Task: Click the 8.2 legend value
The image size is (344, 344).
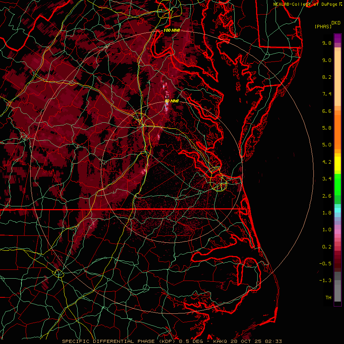Action: coord(327,77)
